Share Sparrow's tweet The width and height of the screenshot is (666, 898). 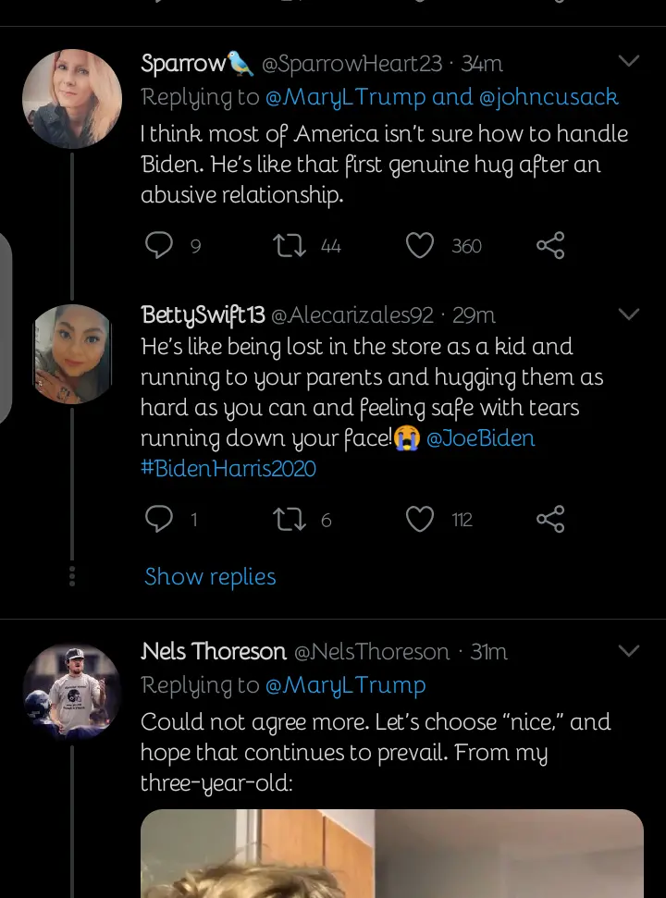(550, 245)
